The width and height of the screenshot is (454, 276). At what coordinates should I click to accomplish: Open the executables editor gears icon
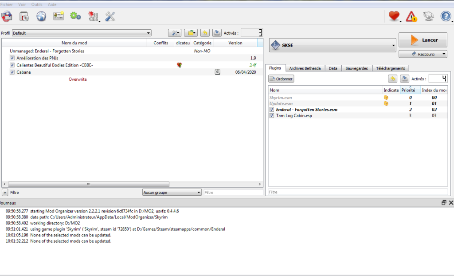tap(75, 16)
